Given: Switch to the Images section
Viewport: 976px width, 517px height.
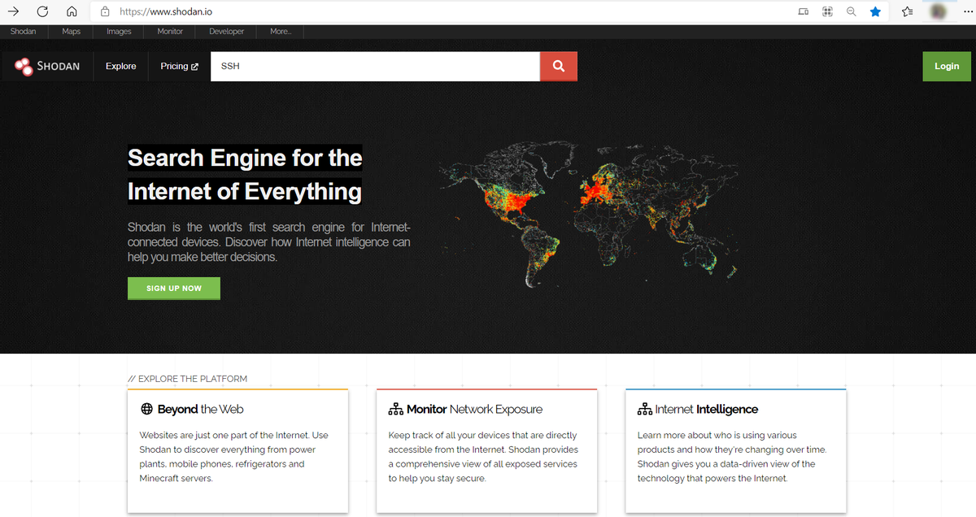Looking at the screenshot, I should pyautogui.click(x=118, y=31).
